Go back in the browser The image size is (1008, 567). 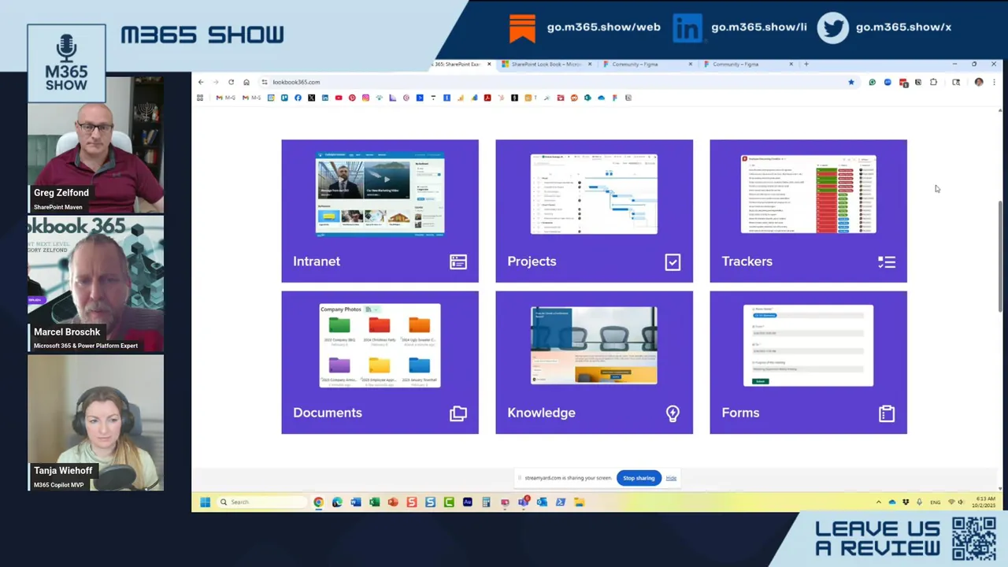tap(201, 82)
